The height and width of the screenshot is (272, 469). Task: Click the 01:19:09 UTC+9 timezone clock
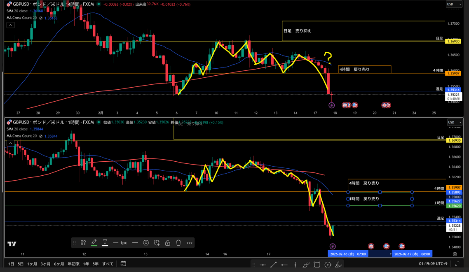pyautogui.click(x=433, y=264)
